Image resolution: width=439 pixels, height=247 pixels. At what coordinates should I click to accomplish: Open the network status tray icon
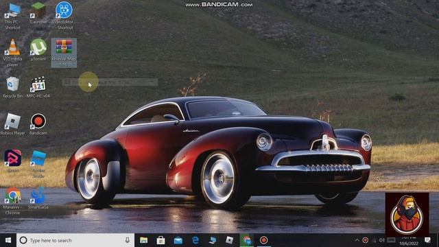[x=374, y=240]
